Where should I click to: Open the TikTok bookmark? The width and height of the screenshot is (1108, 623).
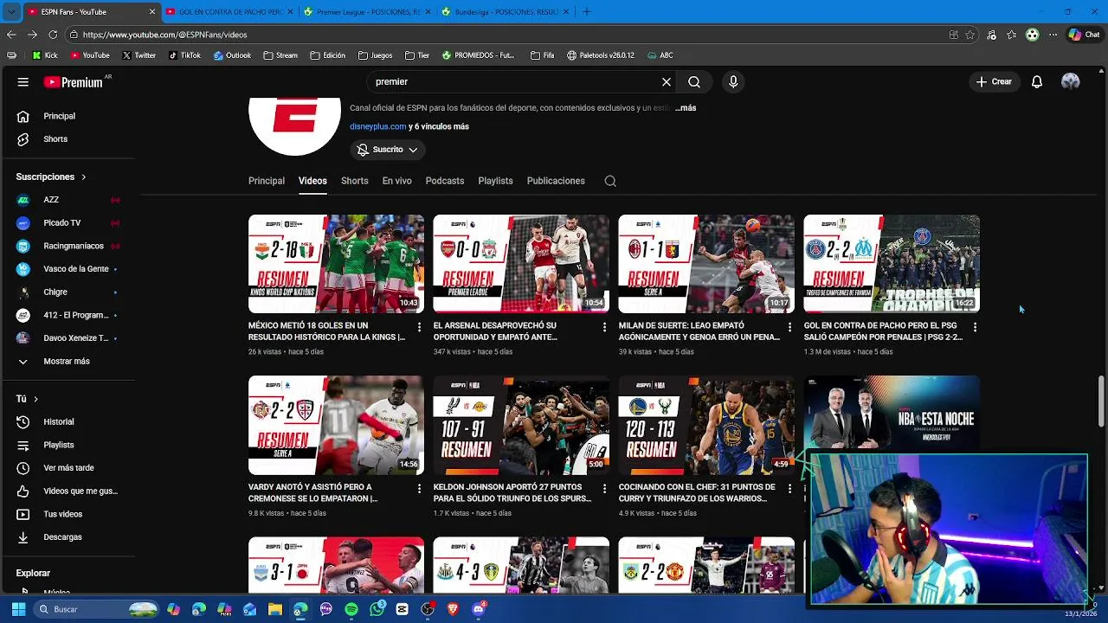(184, 55)
